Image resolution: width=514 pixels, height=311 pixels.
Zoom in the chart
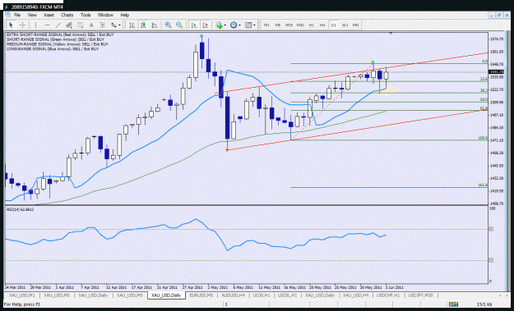pyautogui.click(x=168, y=25)
